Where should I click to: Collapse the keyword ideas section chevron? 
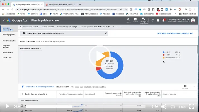194,87
